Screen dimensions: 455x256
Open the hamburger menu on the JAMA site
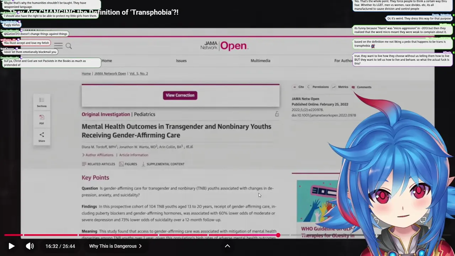click(58, 46)
